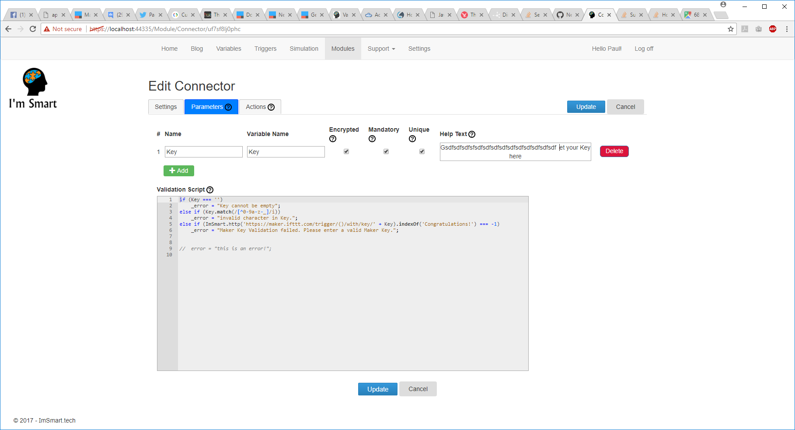
Task: Switch to the connector Settings tab
Action: tap(166, 107)
